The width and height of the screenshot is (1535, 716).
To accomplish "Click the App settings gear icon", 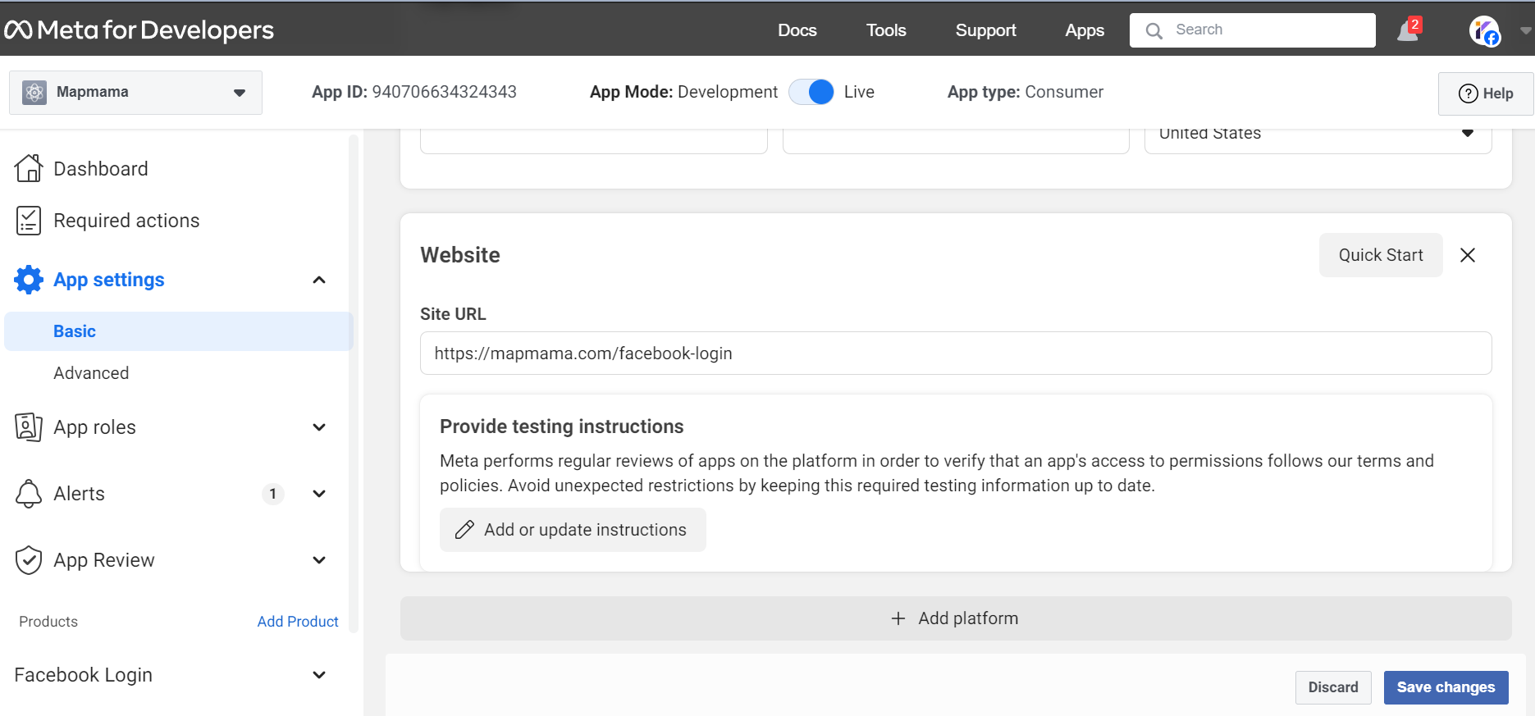I will (29, 280).
